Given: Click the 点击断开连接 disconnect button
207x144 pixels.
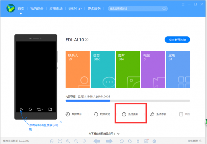Looking at the screenshot, I should [177, 40].
